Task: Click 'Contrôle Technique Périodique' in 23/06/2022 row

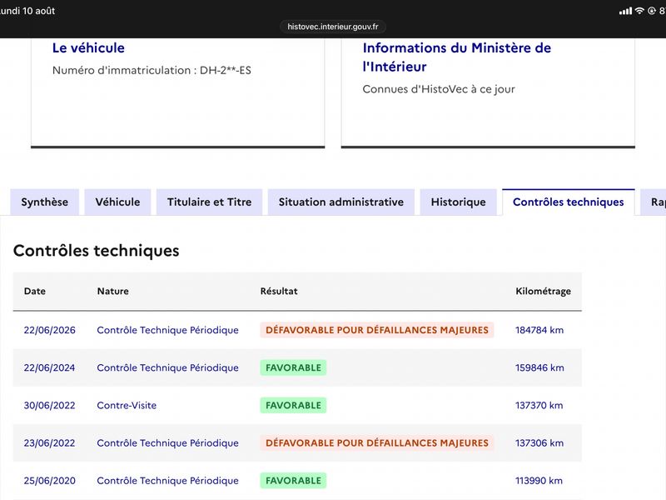Action: [x=168, y=443]
